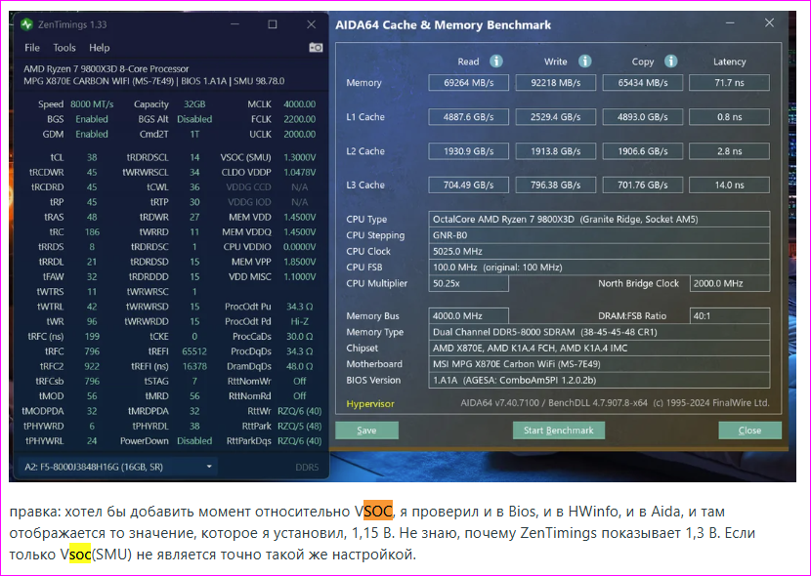811x576 pixels.
Task: Show info for Copy column
Action: [x=671, y=62]
